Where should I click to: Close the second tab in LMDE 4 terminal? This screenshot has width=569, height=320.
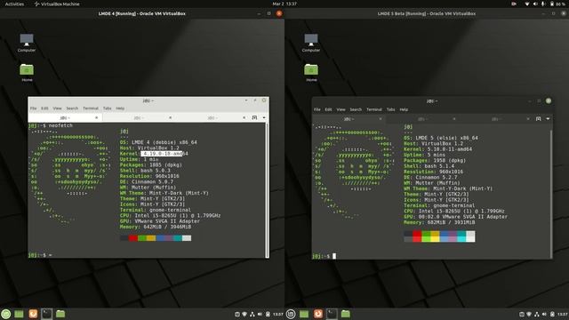point(170,117)
